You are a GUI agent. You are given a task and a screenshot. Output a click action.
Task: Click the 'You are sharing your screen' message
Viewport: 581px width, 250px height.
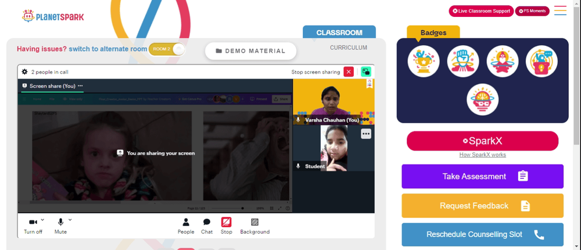[x=156, y=153]
